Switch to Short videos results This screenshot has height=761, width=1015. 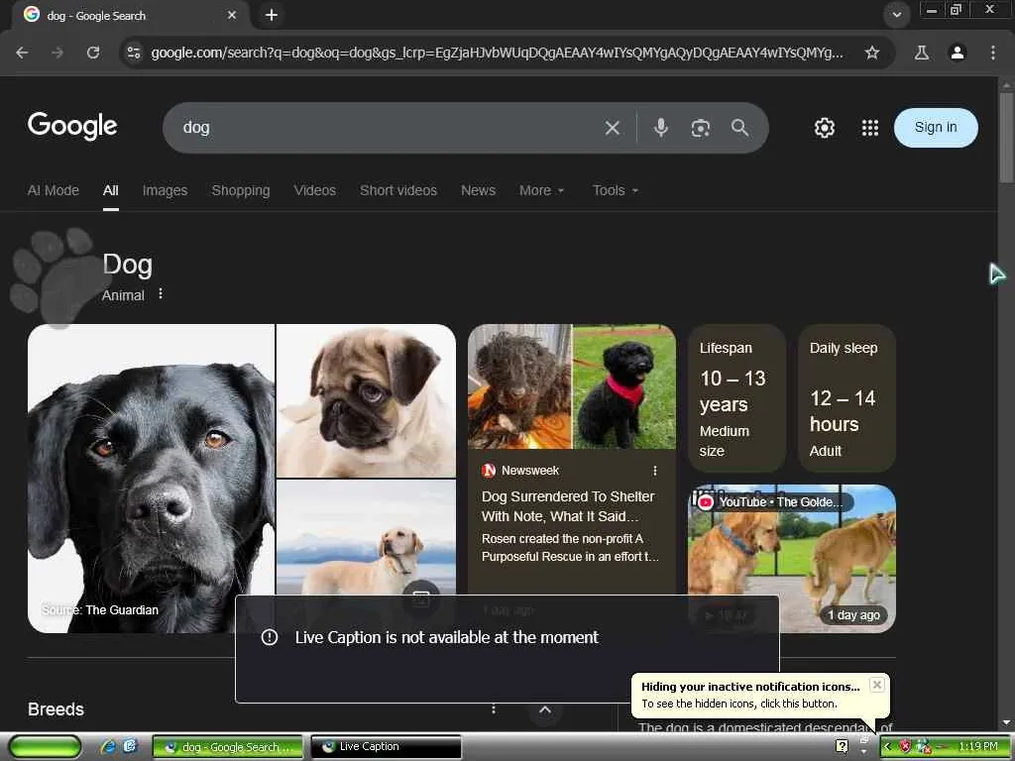click(398, 190)
